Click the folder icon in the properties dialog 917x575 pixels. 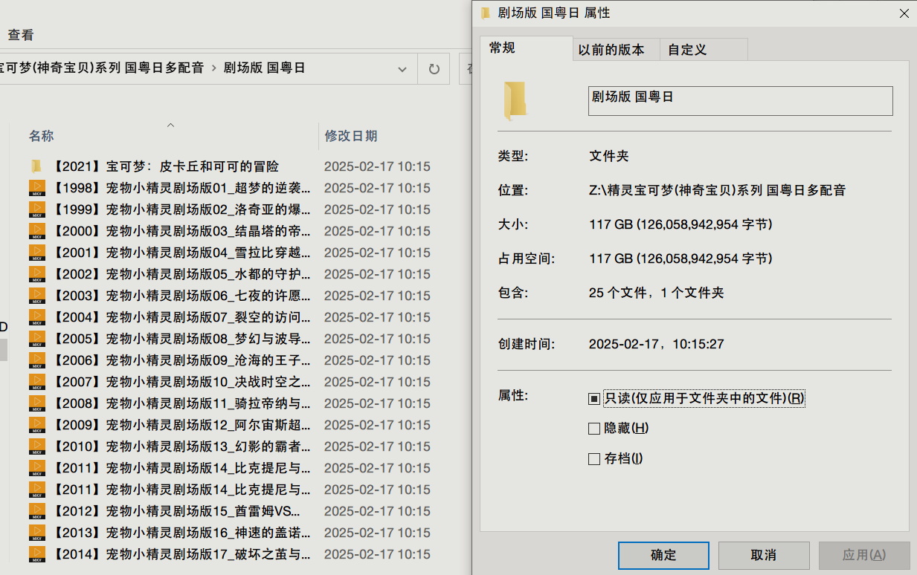(x=516, y=98)
